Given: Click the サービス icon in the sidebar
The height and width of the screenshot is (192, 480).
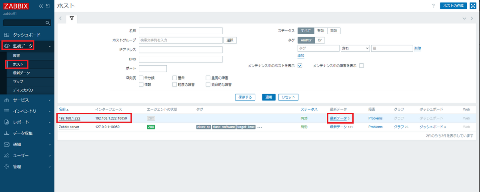Looking at the screenshot, I should [x=7, y=100].
